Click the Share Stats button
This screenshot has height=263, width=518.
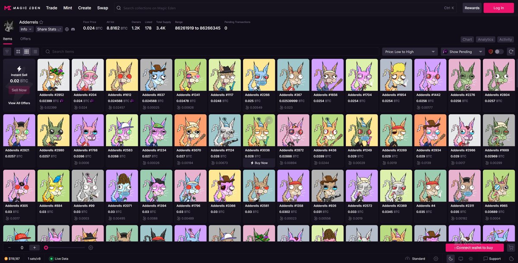[x=49, y=29]
